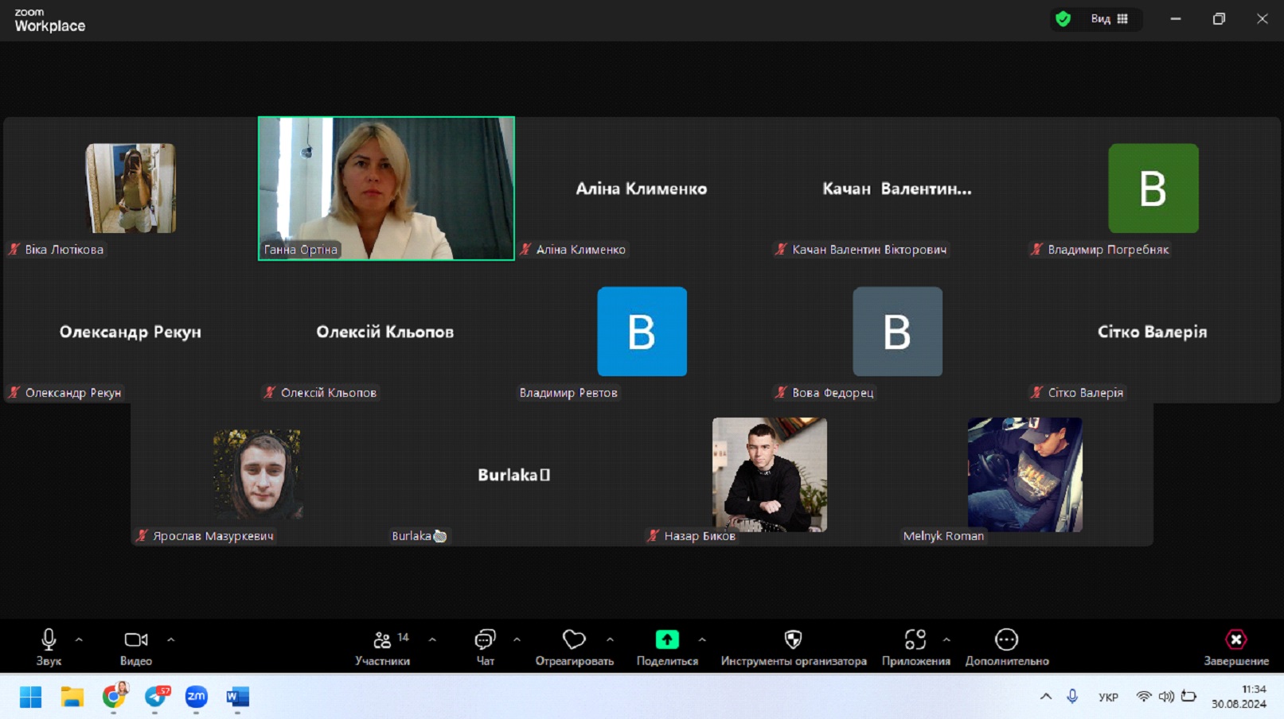Viewport: 1284px width, 719px height.
Task: Expand the chevron beside the Participants button
Action: (x=432, y=639)
